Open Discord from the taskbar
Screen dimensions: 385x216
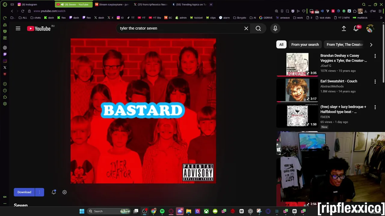[180, 211]
